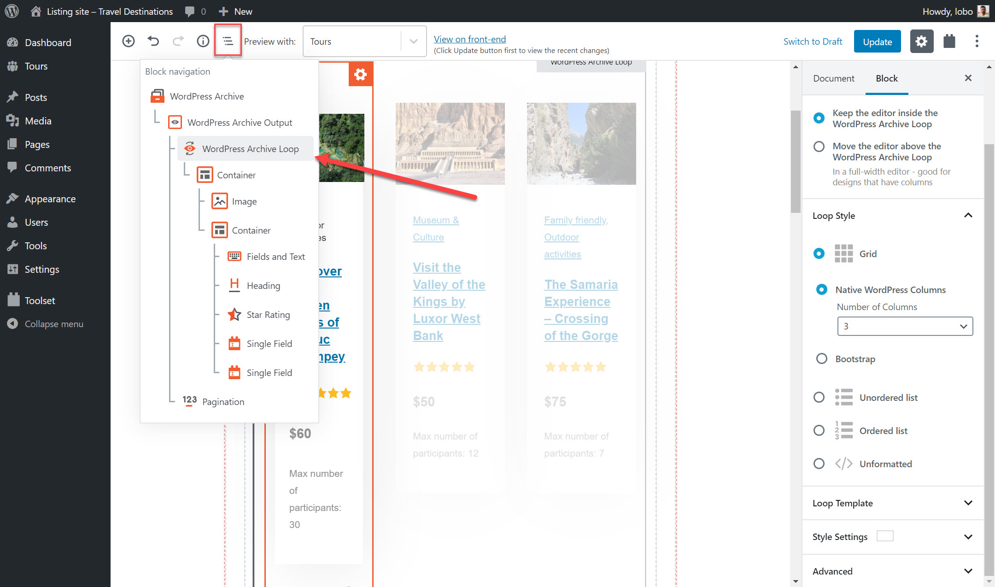Open the Number of Columns dropdown
The width and height of the screenshot is (995, 587).
[905, 326]
